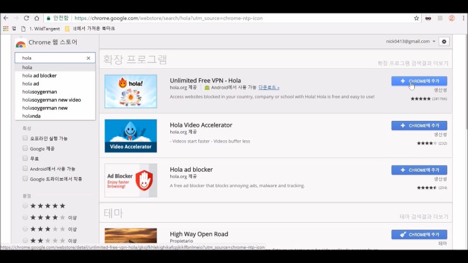Add High Way Open Road theme to Chrome
Image resolution: width=468 pixels, height=263 pixels.
(x=419, y=234)
